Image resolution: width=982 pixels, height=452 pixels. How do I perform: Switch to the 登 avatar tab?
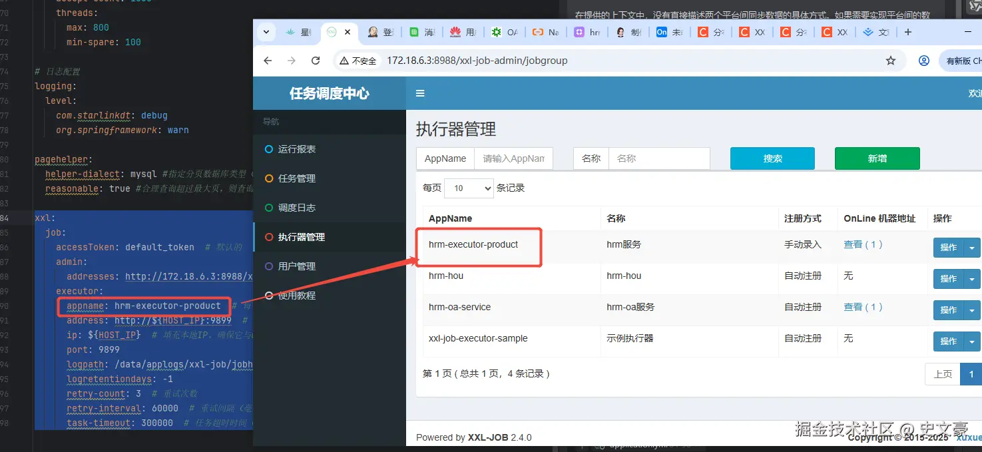[381, 32]
